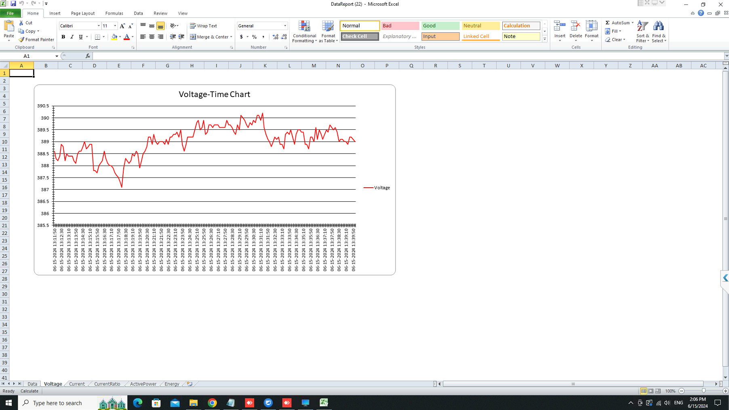Open the font name Calibri dropdown
The image size is (729, 410).
[99, 26]
